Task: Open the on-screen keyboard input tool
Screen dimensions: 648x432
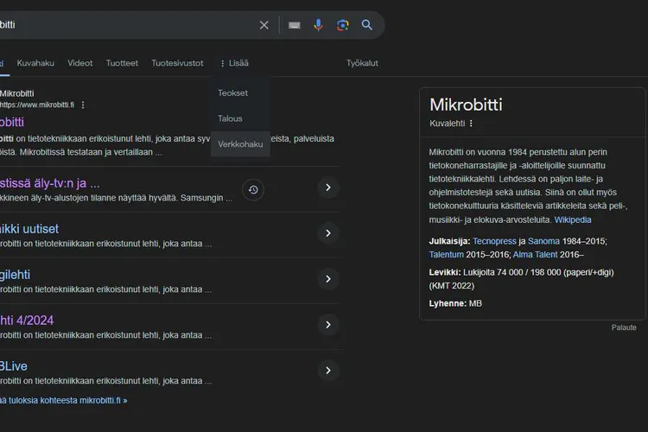Action: pyautogui.click(x=295, y=25)
